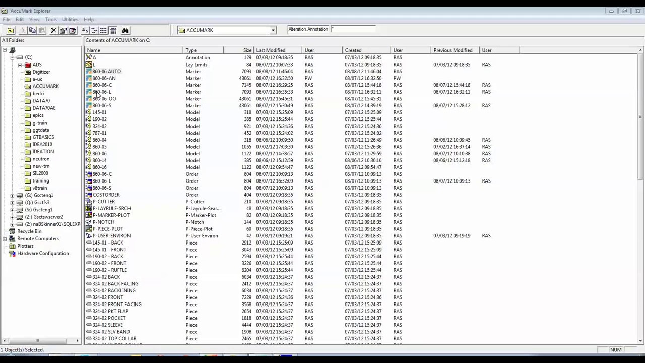Sort by the Created column header
The width and height of the screenshot is (645, 363).
coord(366,50)
